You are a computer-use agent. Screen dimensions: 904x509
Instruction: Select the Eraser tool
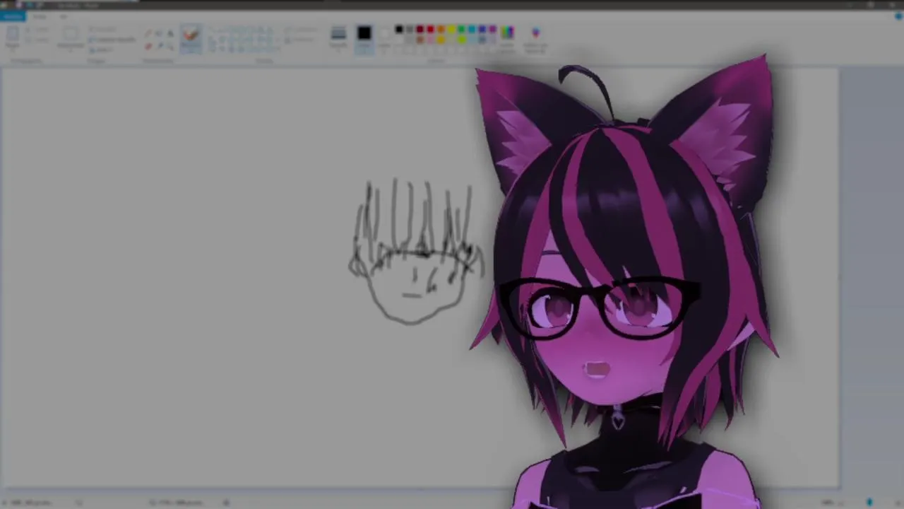(148, 46)
